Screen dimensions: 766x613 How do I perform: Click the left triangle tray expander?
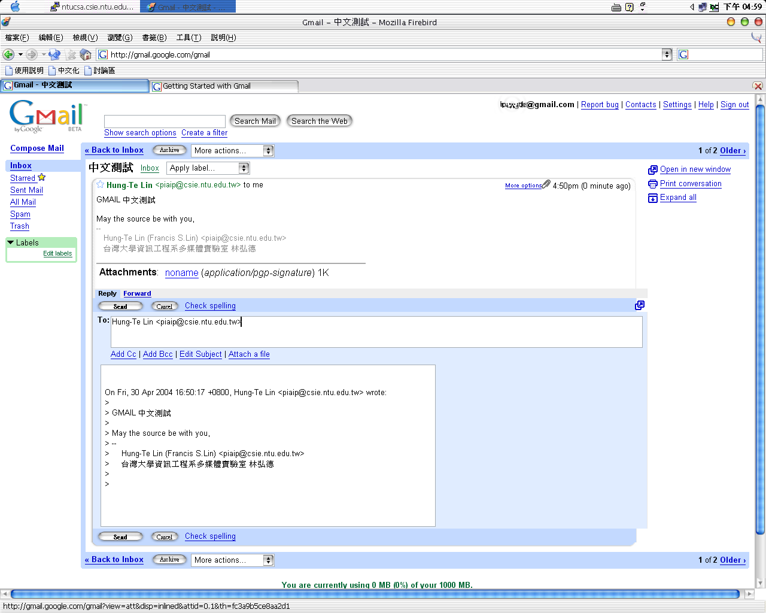coord(692,7)
